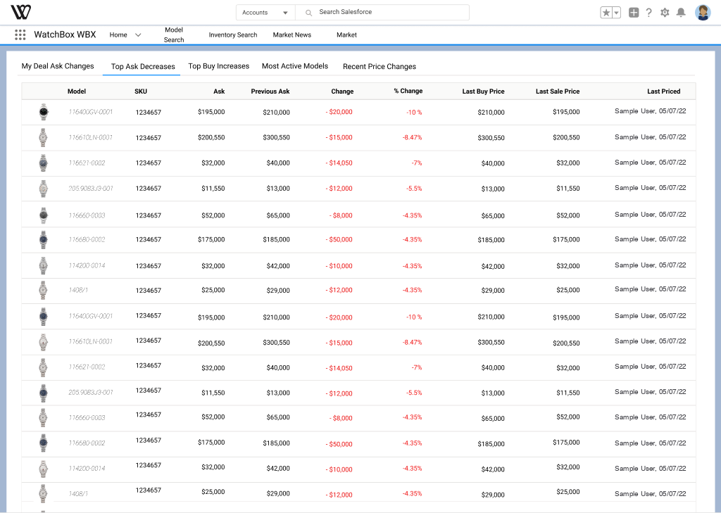721x513 pixels.
Task: Click watch thumbnail in first 116610LN-0001 row
Action: point(43,137)
